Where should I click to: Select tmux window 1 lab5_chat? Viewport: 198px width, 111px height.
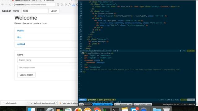(x=102, y=104)
